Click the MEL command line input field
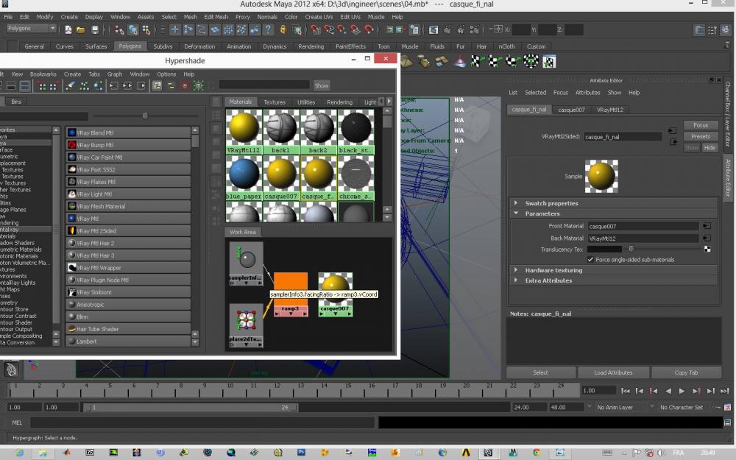Screen dimensions: 736x460 point(202,422)
